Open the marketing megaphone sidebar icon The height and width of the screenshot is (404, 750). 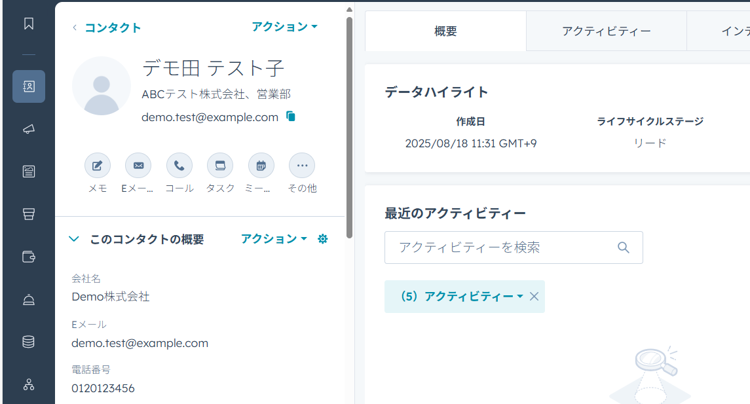pos(29,129)
